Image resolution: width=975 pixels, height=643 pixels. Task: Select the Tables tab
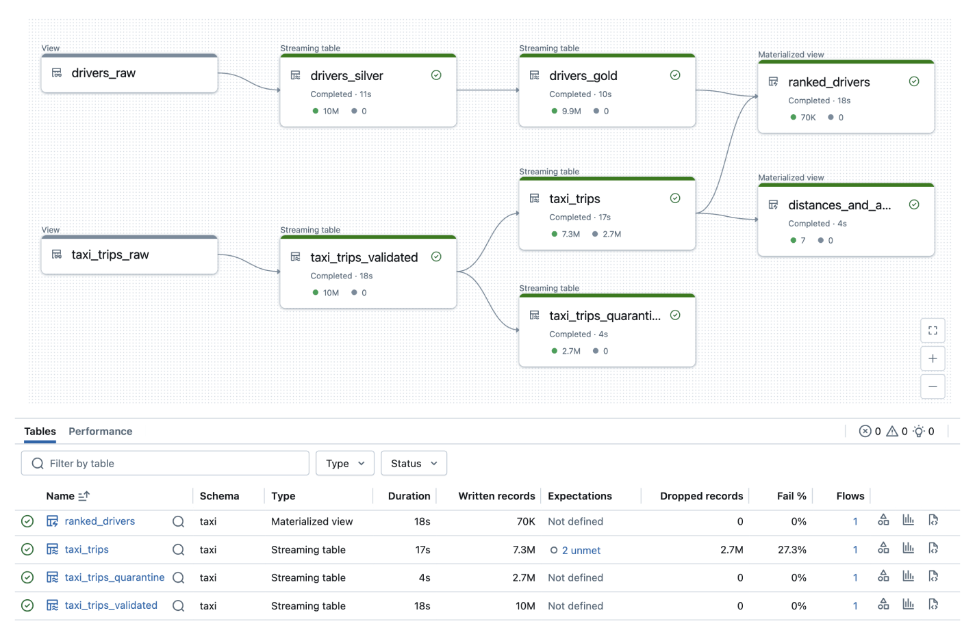pos(40,431)
